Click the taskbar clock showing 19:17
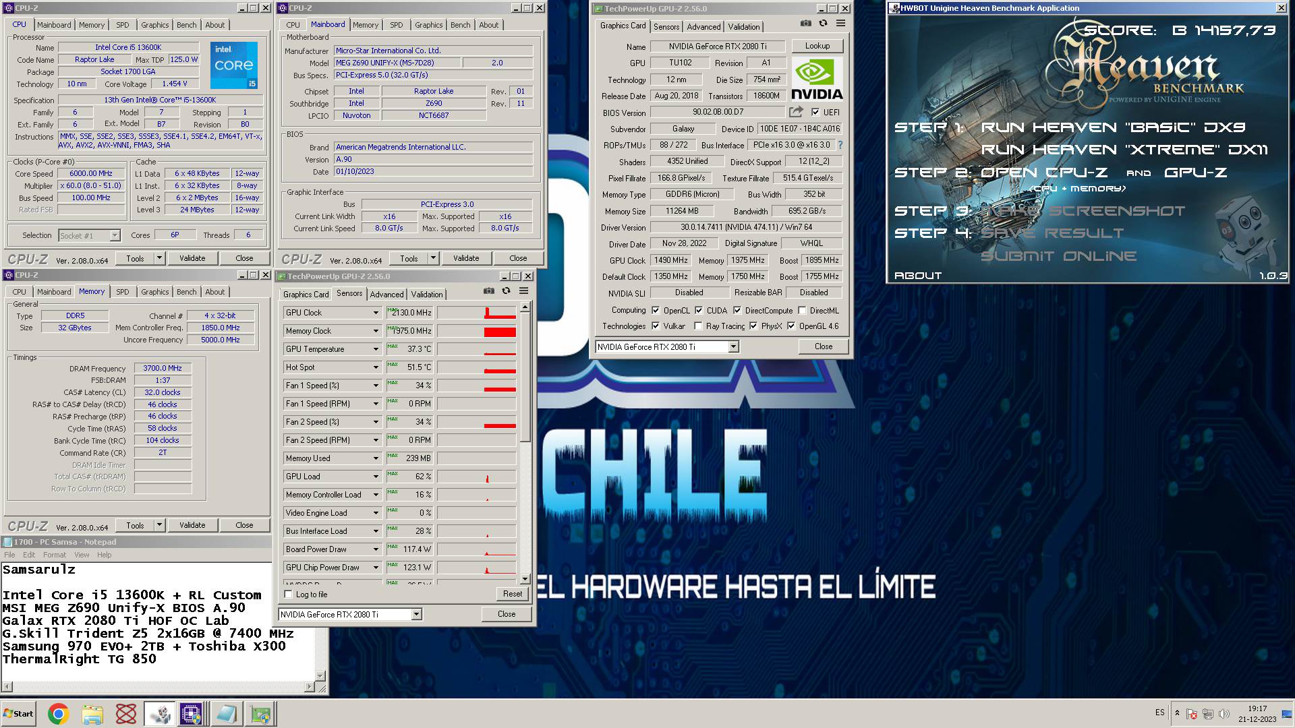 coord(1257,709)
